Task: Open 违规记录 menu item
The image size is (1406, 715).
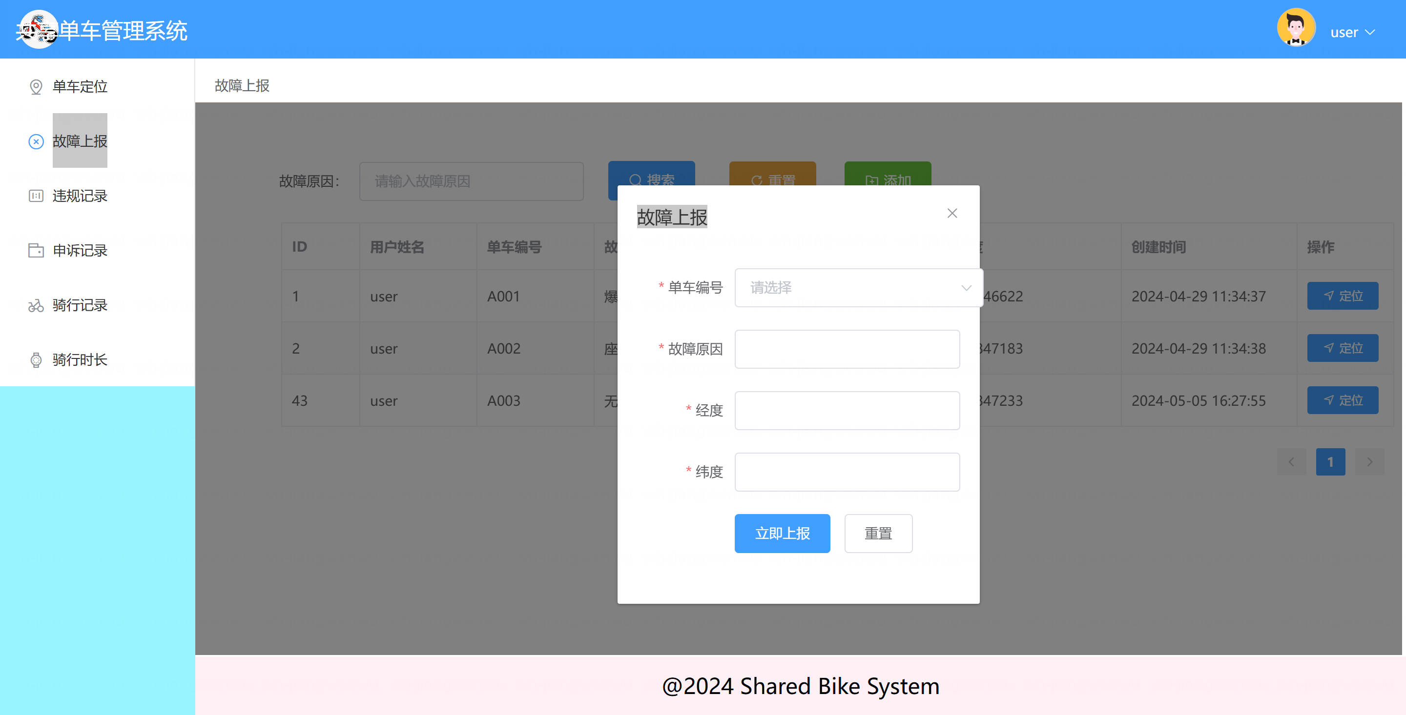Action: pyautogui.click(x=80, y=196)
